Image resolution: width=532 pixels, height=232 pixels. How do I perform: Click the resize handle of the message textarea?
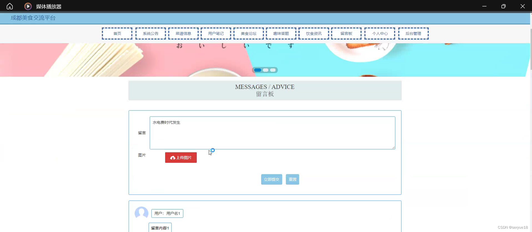(394, 148)
